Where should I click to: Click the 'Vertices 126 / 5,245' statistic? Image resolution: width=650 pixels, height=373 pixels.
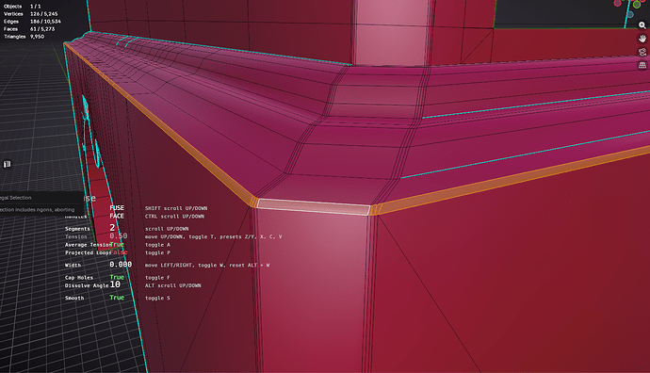point(31,14)
